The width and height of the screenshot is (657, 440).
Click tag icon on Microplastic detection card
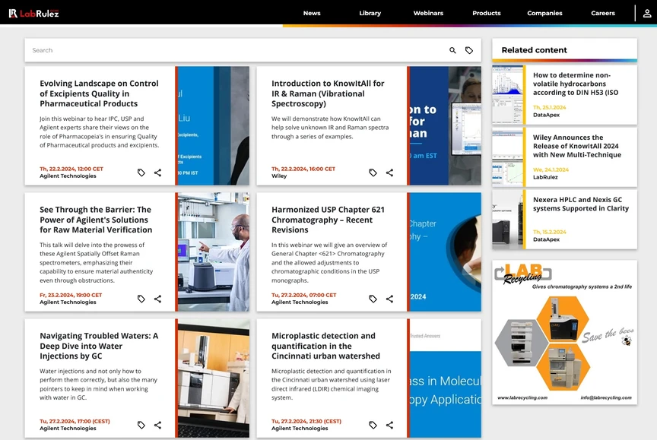[x=373, y=425]
